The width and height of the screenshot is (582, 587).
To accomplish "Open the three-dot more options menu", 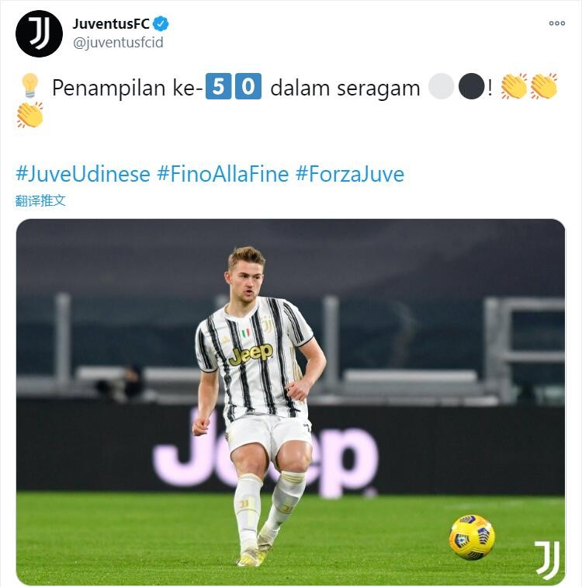I will coord(556,23).
